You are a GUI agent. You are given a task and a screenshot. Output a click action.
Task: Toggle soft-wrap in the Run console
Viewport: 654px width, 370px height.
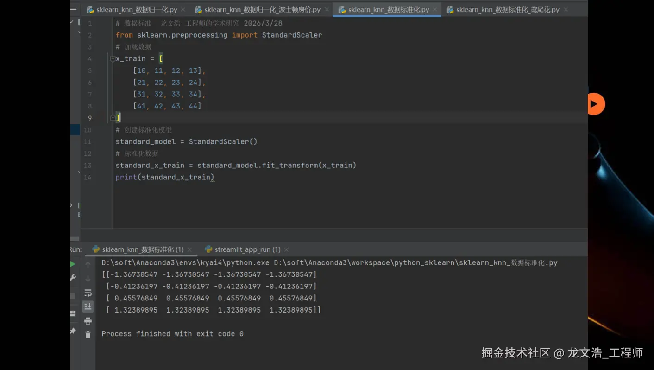point(88,293)
